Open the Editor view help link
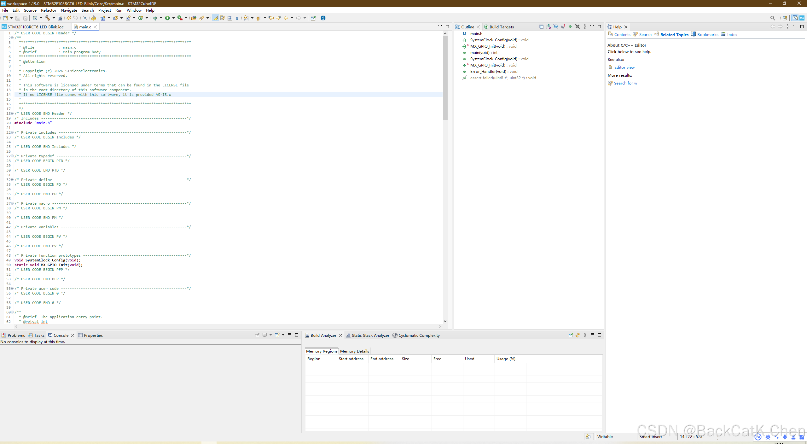Image resolution: width=807 pixels, height=444 pixels. tap(624, 67)
